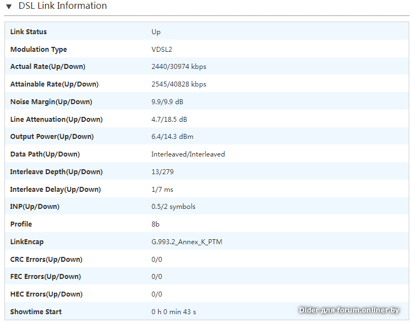Screen dimensions: 412x323
Task: Click the HEC Errors(Up/Down) label
Action: pos(46,294)
